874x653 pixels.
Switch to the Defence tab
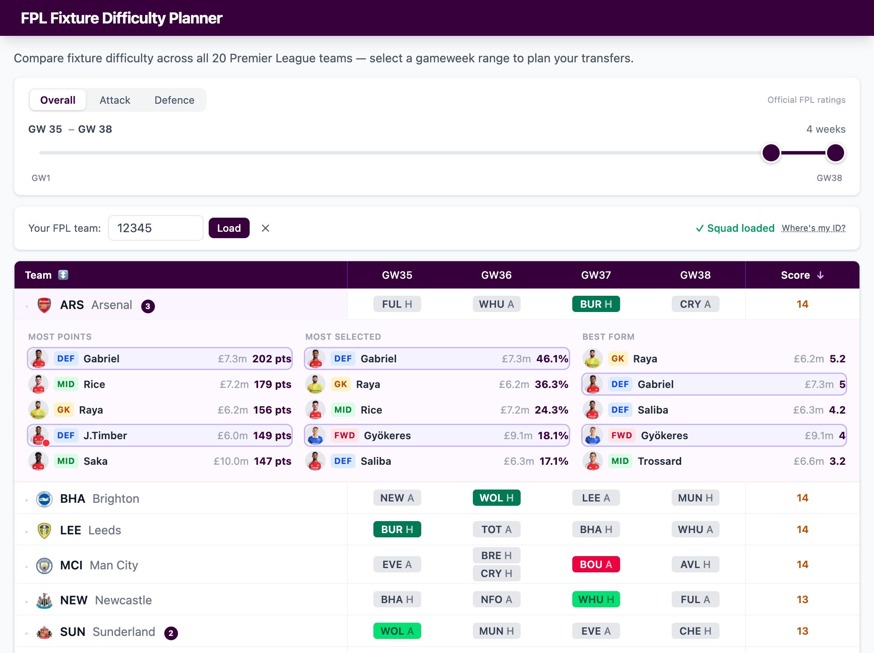[175, 100]
